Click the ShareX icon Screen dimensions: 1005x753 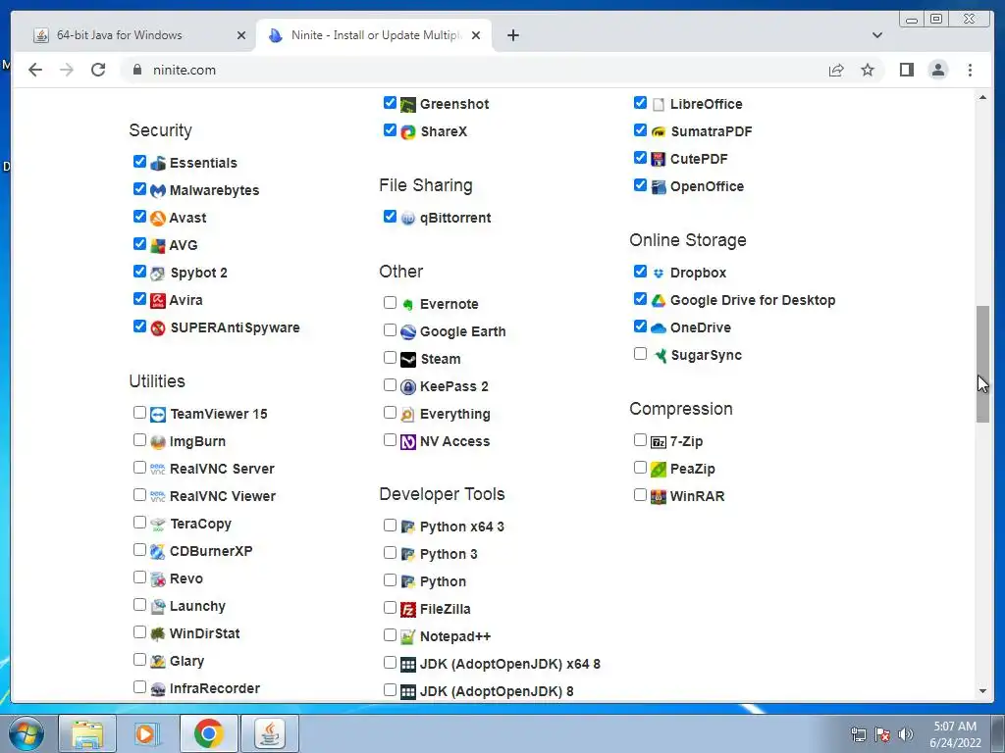pos(408,132)
